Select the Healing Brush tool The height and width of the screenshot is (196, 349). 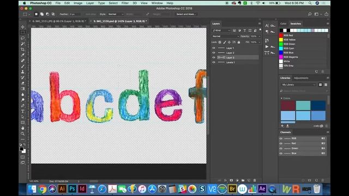click(x=23, y=60)
